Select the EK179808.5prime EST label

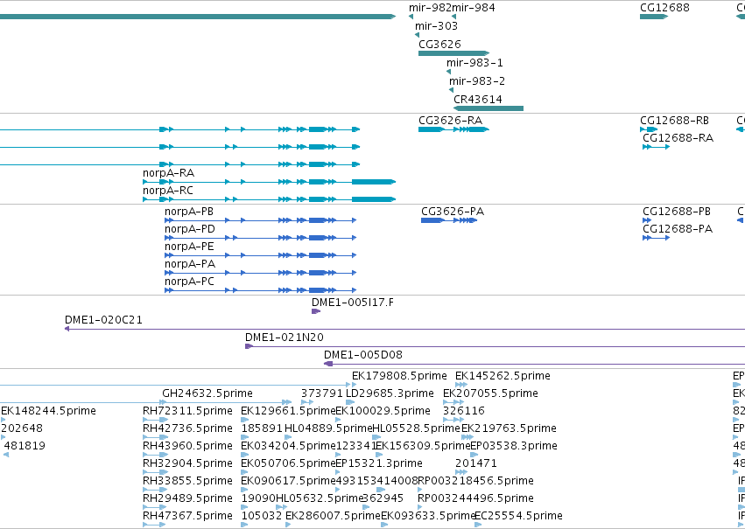point(399,376)
